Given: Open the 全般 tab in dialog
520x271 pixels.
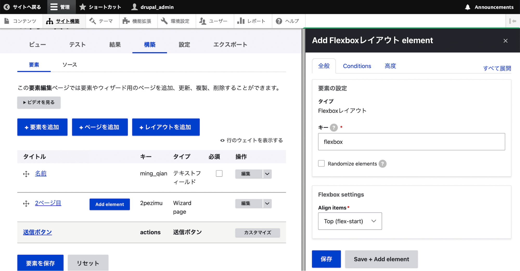Looking at the screenshot, I should pos(324,66).
